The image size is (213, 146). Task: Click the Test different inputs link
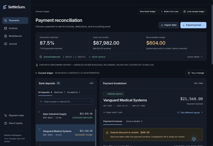tap(190, 113)
